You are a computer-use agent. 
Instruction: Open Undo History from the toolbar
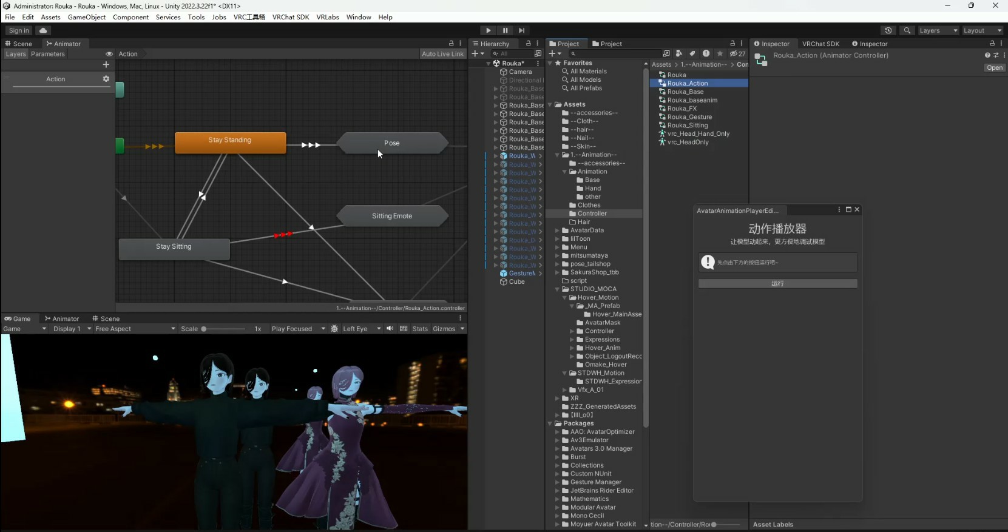tap(888, 30)
